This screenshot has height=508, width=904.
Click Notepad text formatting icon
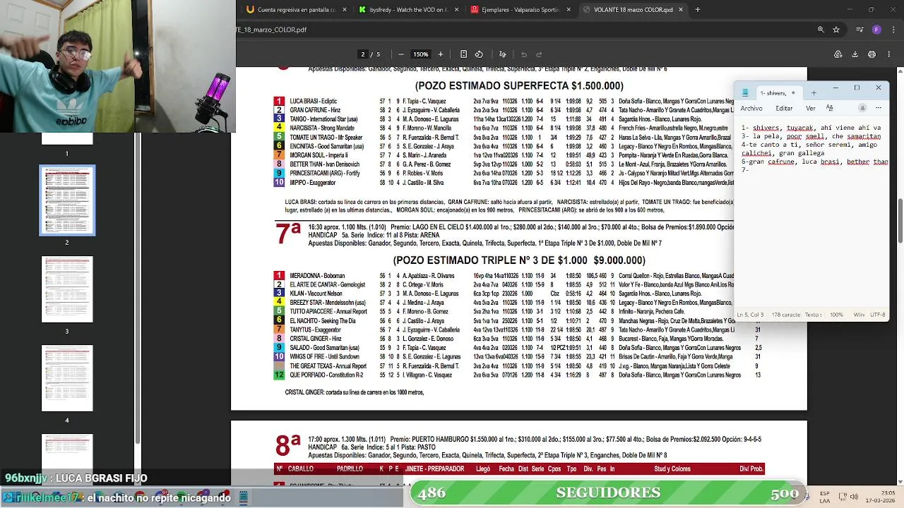pyautogui.click(x=830, y=108)
